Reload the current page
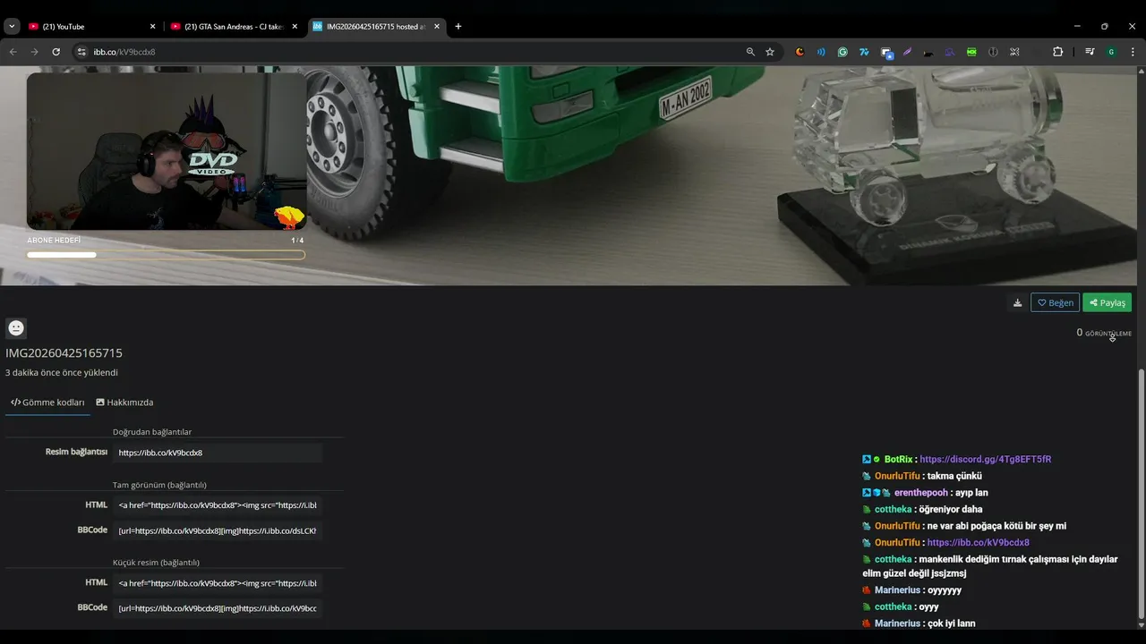 (56, 52)
